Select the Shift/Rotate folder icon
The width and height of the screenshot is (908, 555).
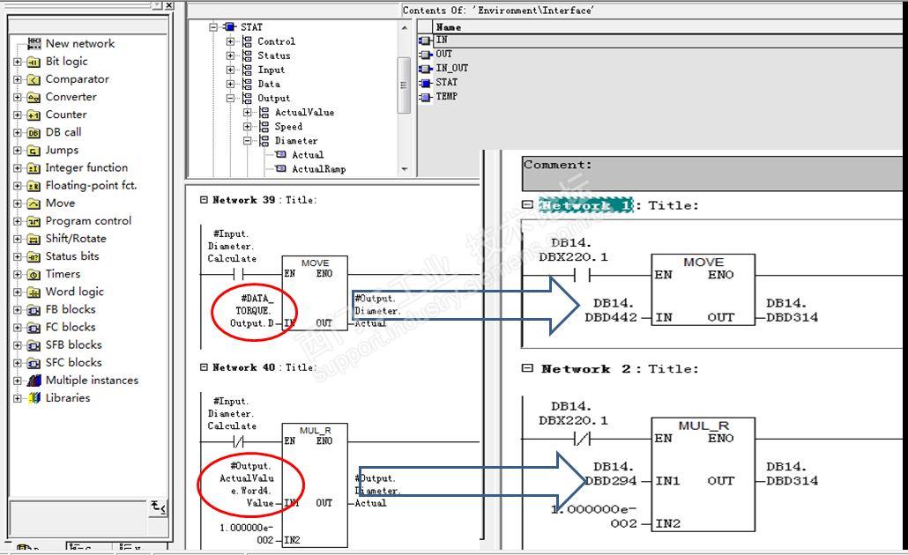(x=33, y=239)
